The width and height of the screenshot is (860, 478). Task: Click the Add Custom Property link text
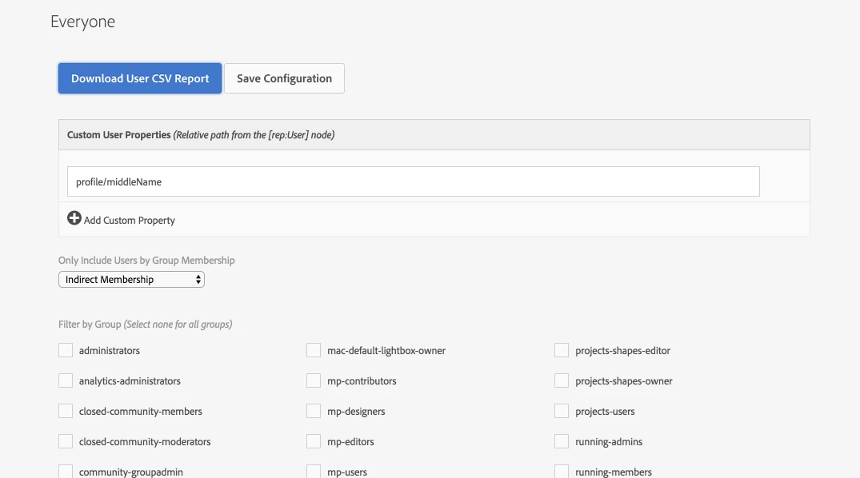point(130,221)
